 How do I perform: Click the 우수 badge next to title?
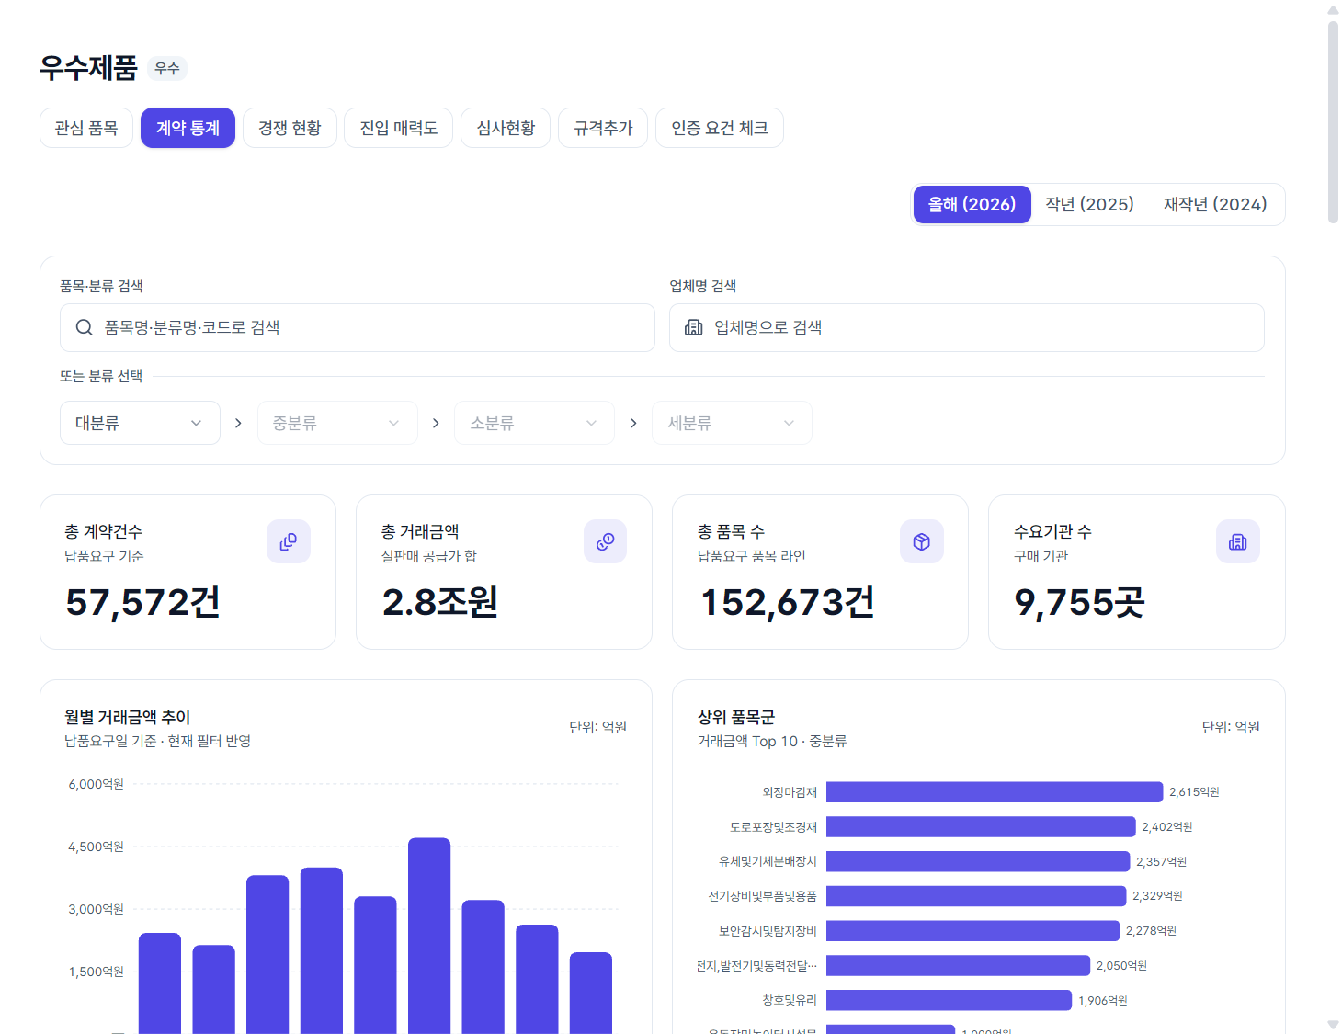tap(167, 68)
